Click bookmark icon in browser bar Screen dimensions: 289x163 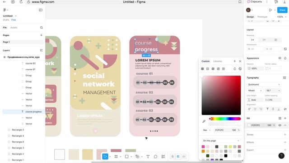[x=240, y=2]
